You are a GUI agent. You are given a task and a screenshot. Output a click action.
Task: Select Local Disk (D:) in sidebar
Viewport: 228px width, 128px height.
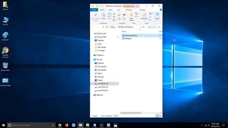click(103, 87)
